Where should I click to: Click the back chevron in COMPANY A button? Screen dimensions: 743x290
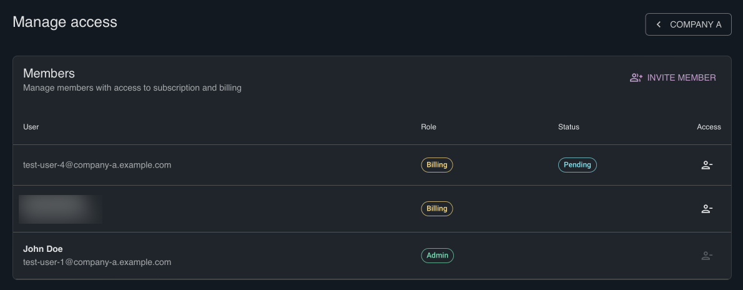tap(659, 24)
